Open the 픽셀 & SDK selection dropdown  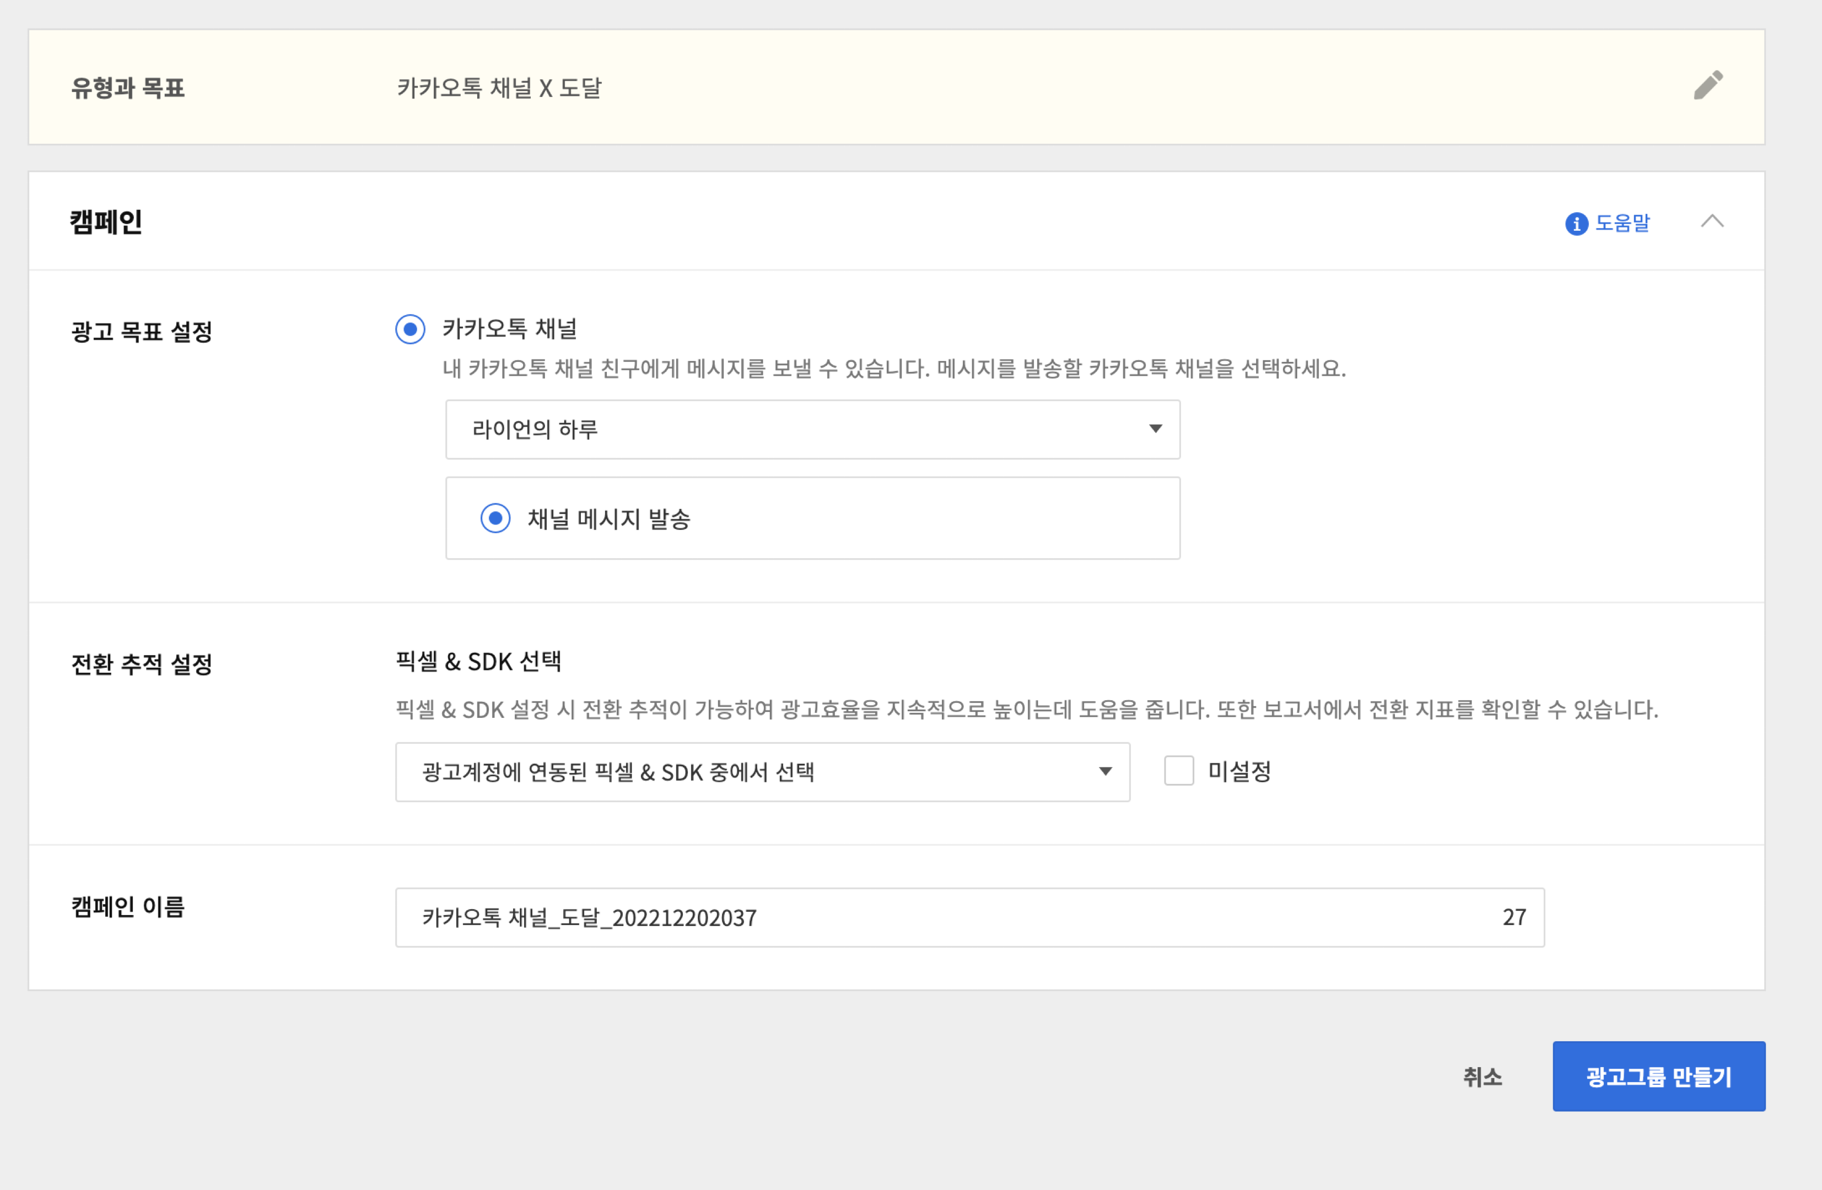pos(763,771)
